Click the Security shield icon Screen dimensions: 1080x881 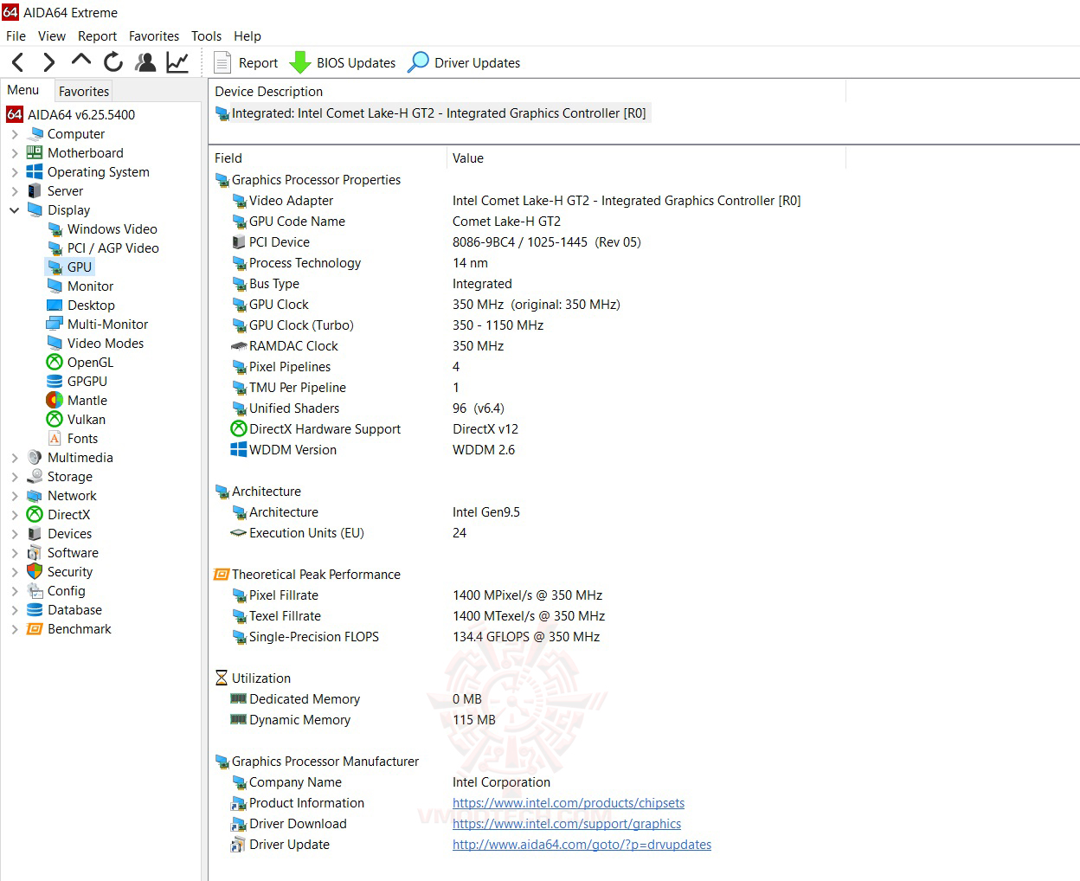click(35, 572)
